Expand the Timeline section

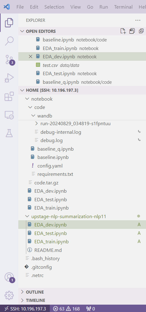point(22,300)
